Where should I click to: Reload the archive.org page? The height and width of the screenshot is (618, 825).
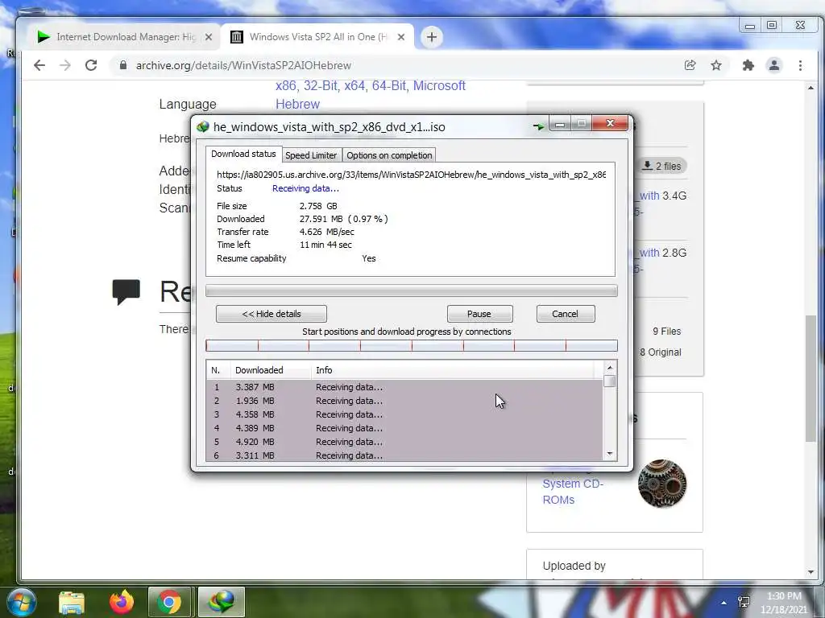[x=91, y=65]
